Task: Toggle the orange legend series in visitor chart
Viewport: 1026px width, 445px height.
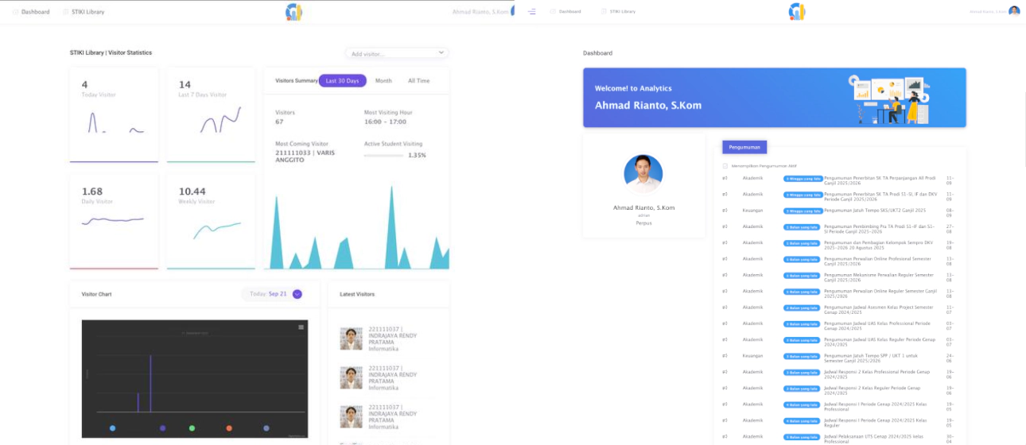Action: point(229,428)
